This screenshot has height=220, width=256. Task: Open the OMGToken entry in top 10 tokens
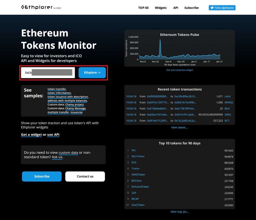pyautogui.click(x=138, y=175)
